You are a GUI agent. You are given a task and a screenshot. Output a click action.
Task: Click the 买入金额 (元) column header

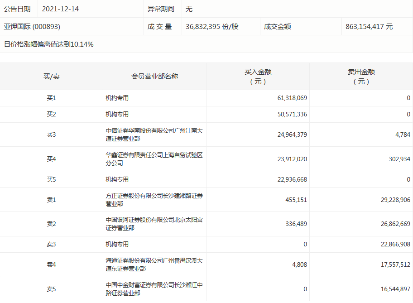coord(258,77)
